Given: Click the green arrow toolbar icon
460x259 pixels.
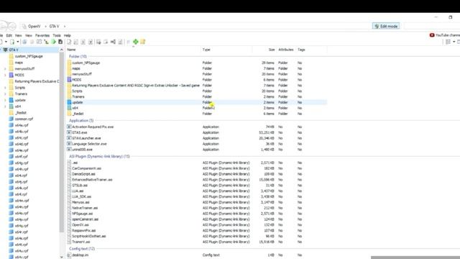Looking at the screenshot, I should click(x=54, y=42).
